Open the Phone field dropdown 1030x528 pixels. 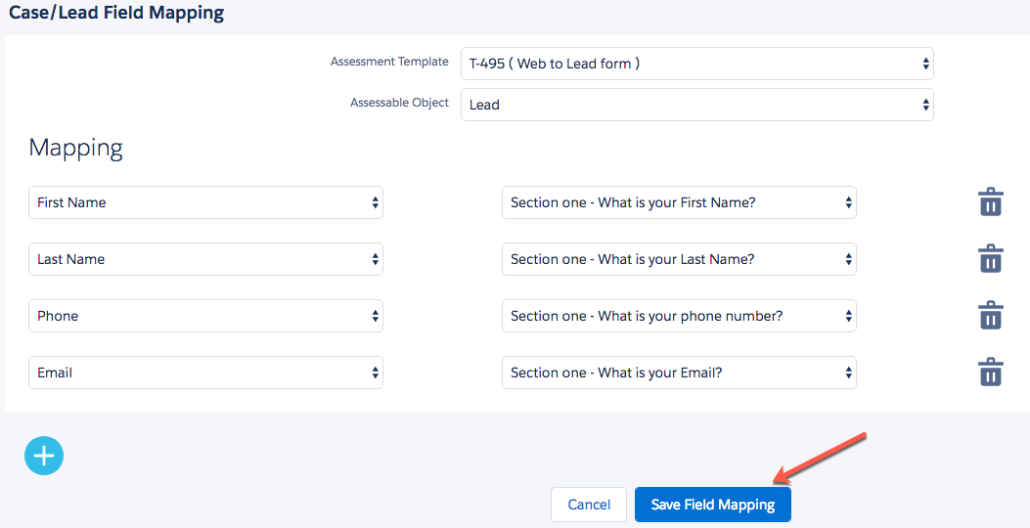[205, 316]
